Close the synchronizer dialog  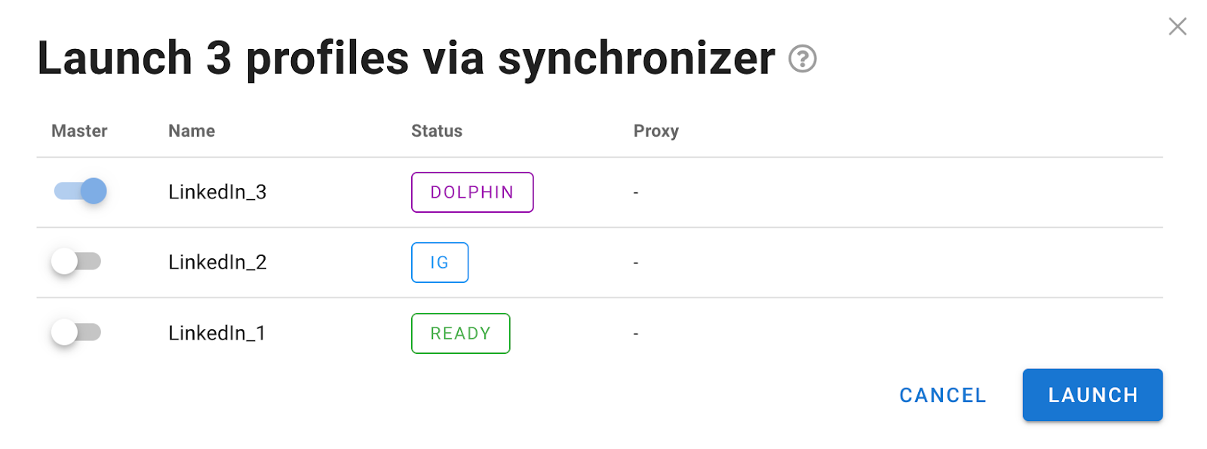click(x=1177, y=27)
